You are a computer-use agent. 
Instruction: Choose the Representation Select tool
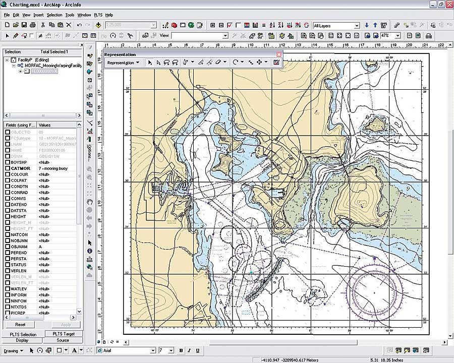pyautogui.click(x=150, y=62)
